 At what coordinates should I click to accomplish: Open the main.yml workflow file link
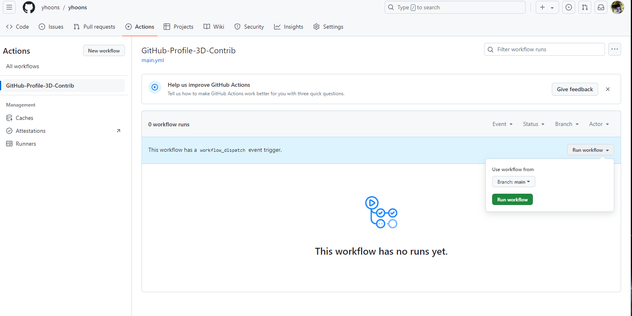click(x=153, y=61)
